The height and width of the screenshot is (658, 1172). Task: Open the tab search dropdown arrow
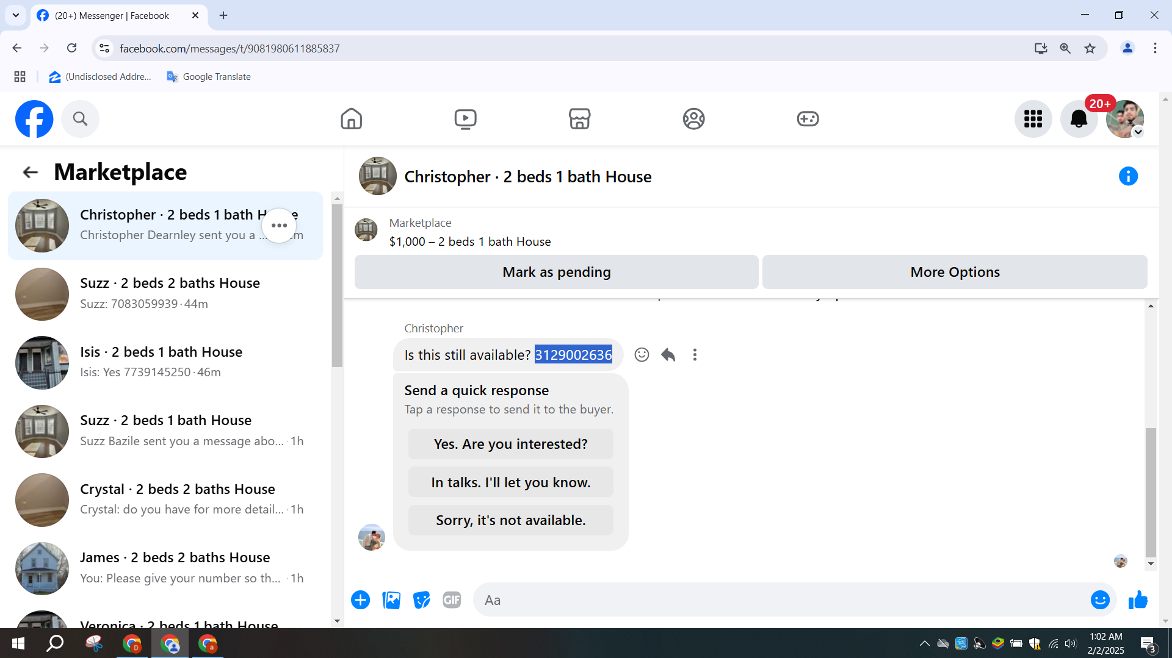click(x=16, y=15)
